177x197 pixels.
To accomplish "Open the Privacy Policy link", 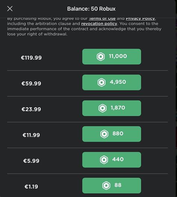I will point(140,19).
